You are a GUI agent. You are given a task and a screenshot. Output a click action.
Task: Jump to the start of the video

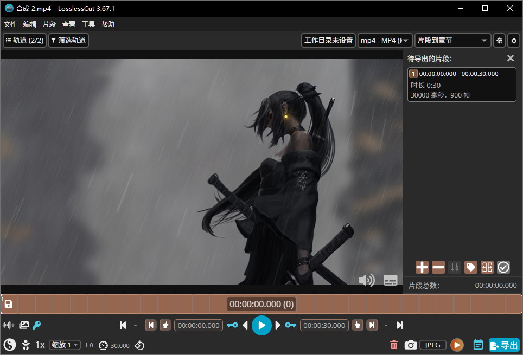[123, 325]
